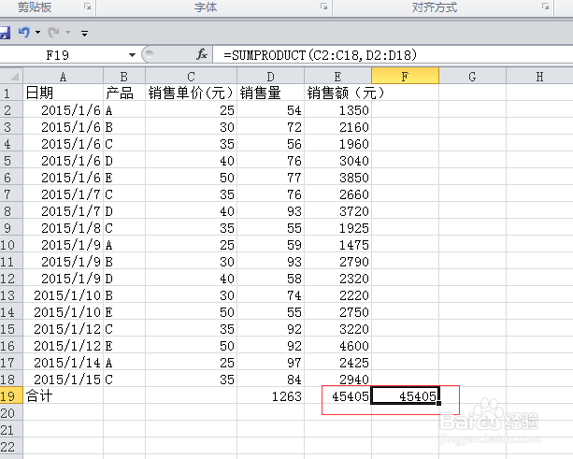Click sales amount cell 3040
Screen dimensions: 573x459
tap(338, 161)
